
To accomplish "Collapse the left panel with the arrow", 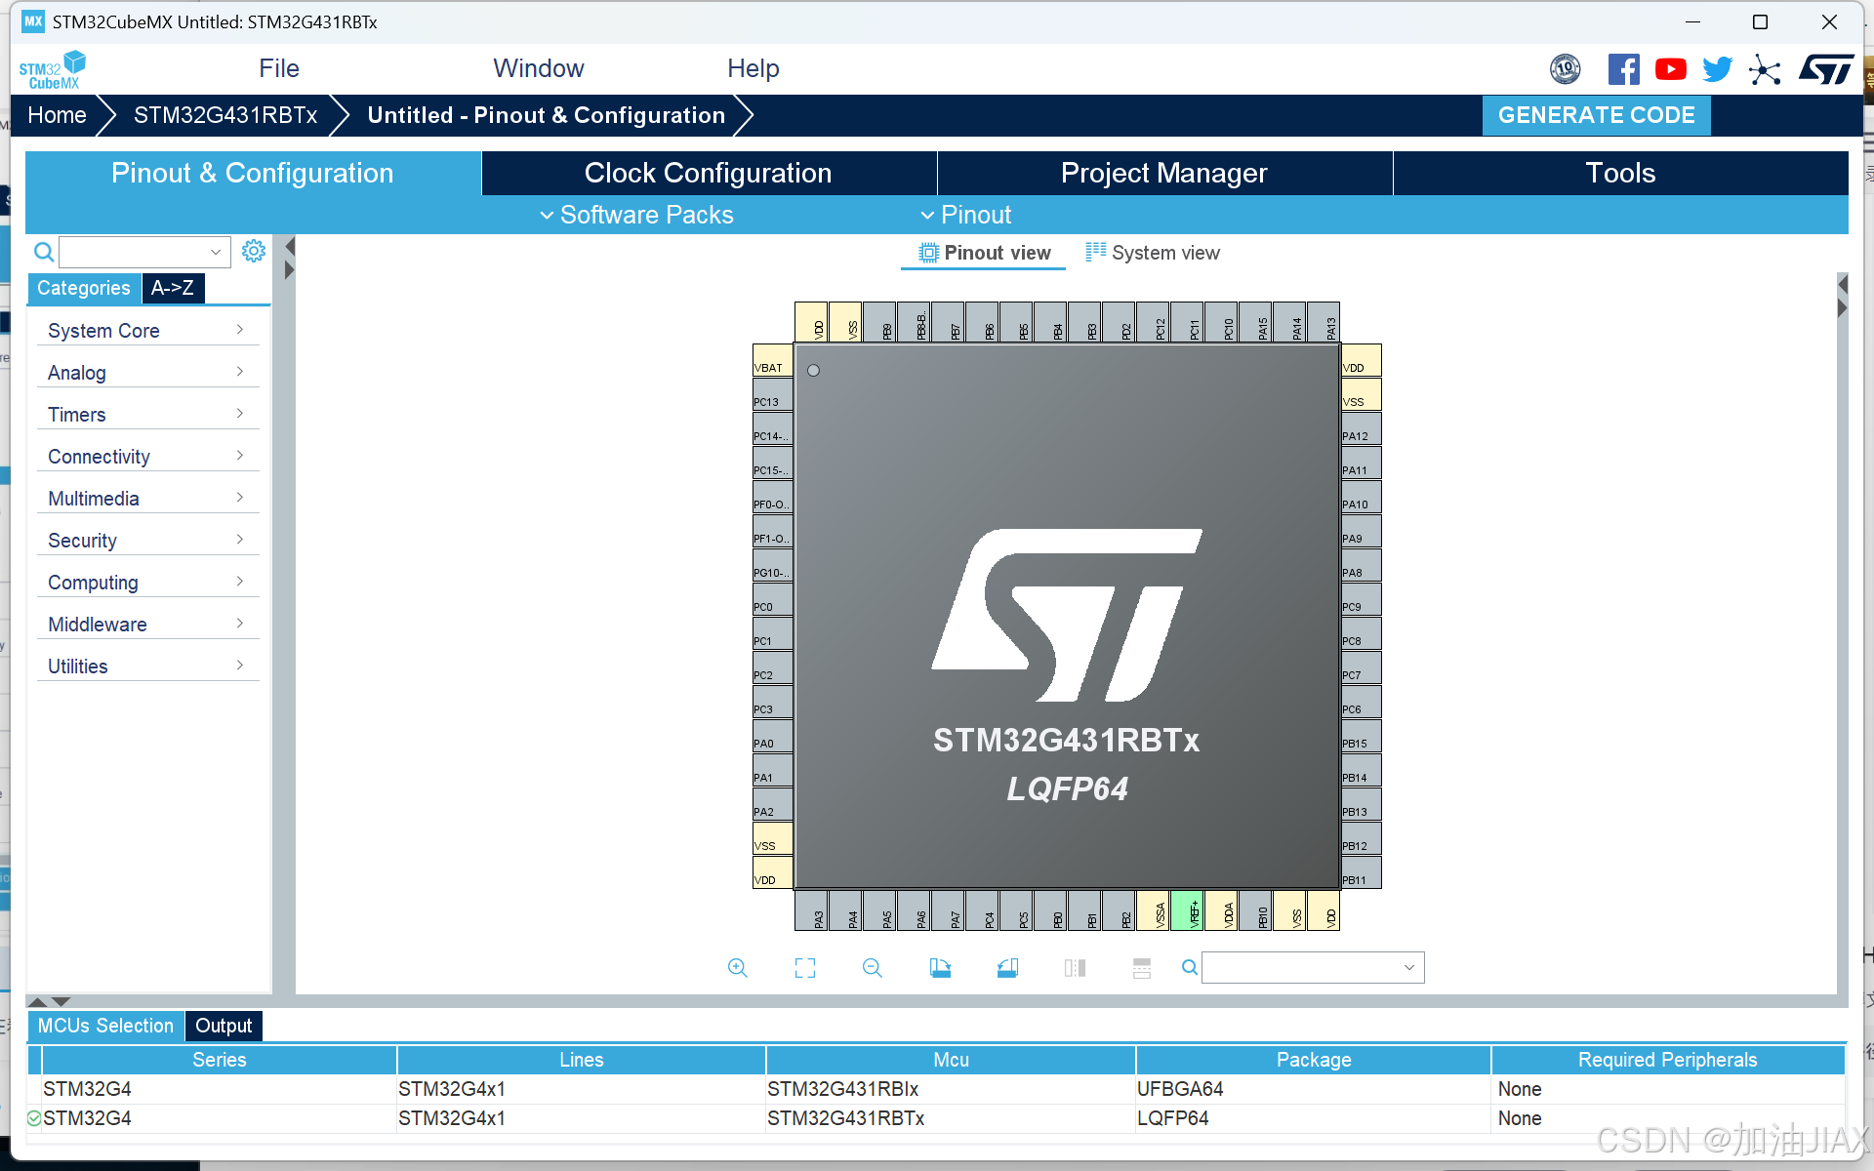I will (x=289, y=247).
